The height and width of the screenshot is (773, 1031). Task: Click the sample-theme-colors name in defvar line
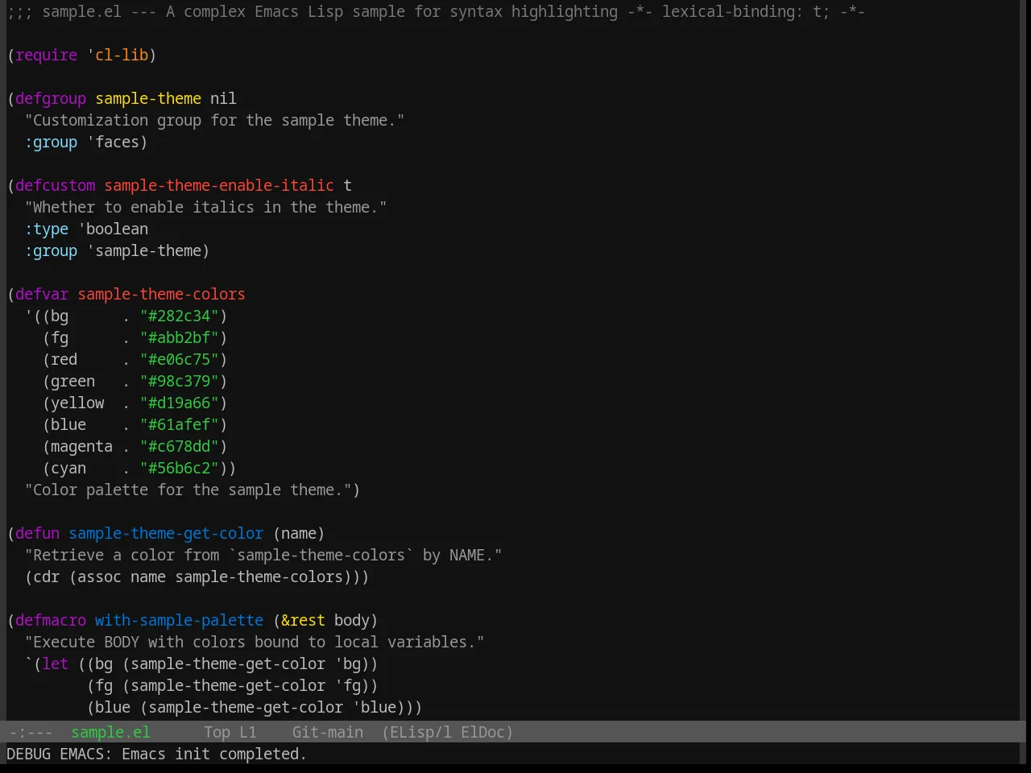point(162,294)
